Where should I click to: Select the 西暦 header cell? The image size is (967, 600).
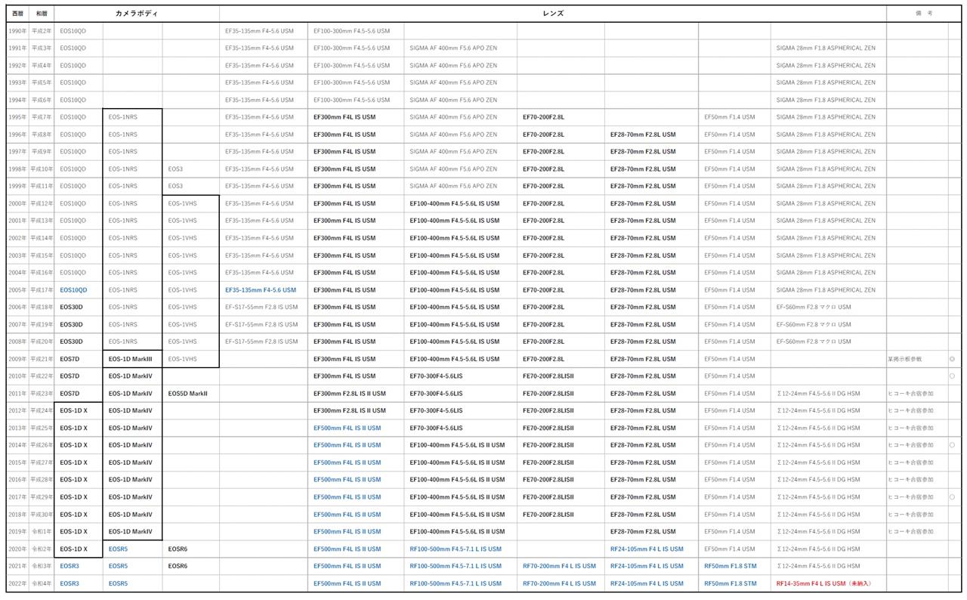17,14
